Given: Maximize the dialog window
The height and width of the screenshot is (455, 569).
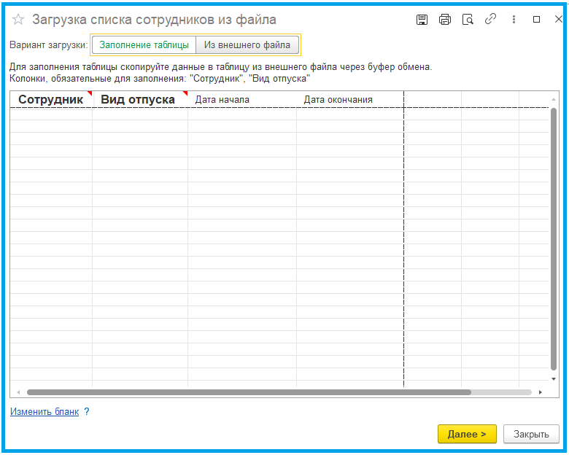Looking at the screenshot, I should pyautogui.click(x=536, y=20).
